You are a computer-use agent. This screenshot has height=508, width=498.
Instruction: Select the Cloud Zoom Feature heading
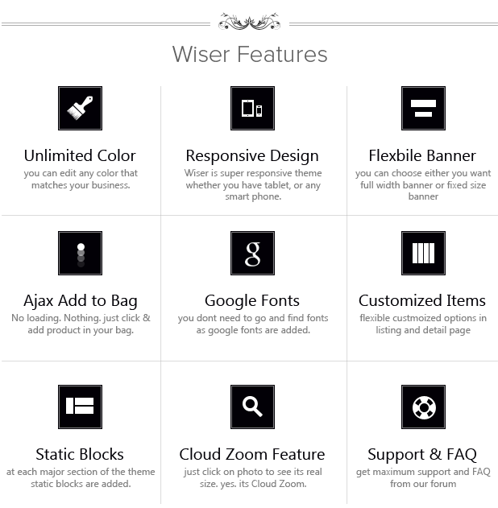click(252, 454)
